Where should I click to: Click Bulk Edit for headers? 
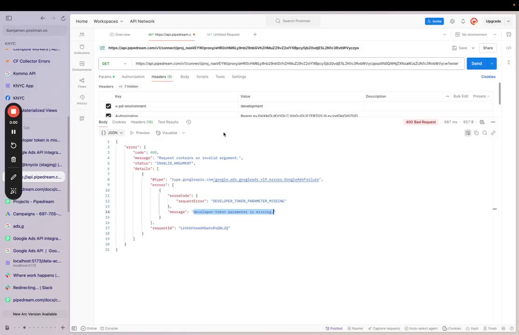tap(460, 96)
